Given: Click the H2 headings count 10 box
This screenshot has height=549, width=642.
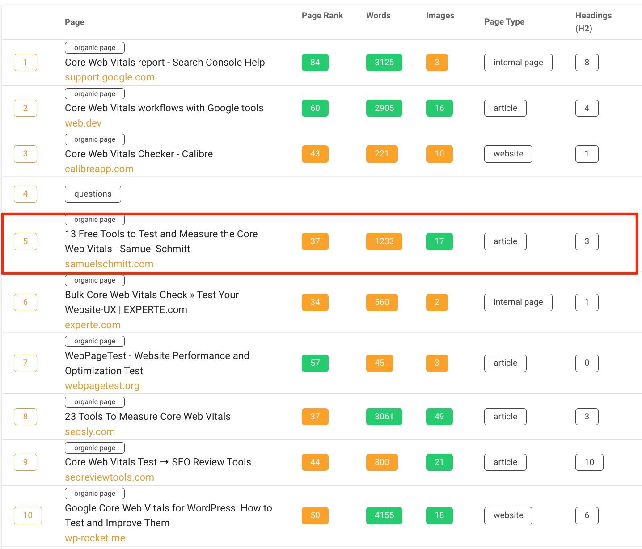Looking at the screenshot, I should (589, 462).
